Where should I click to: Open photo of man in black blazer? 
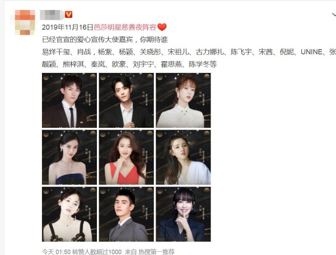pyautogui.click(x=127, y=100)
